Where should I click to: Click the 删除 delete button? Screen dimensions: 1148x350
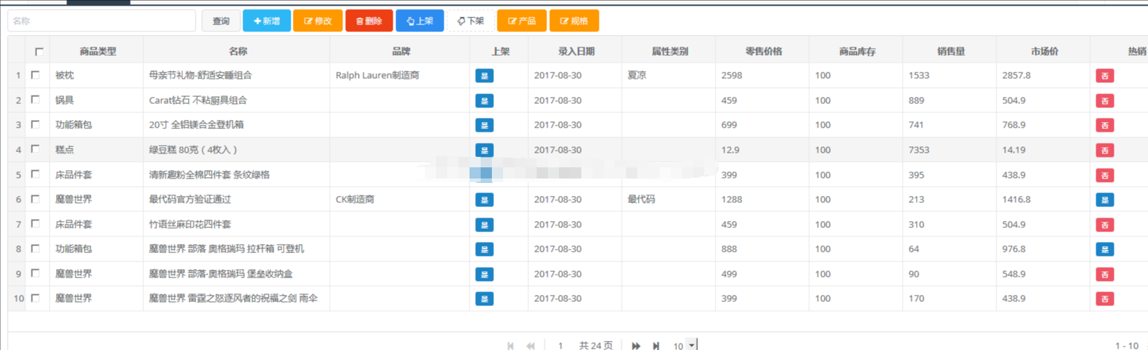pos(369,21)
